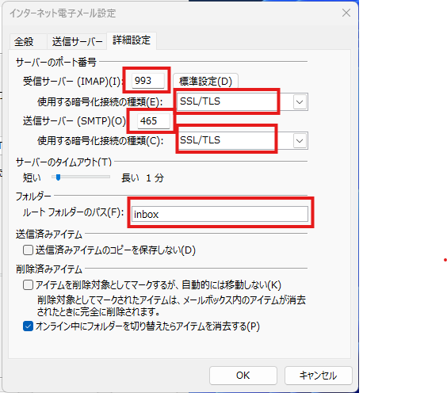Click the IMAP port field showing 993

(148, 81)
